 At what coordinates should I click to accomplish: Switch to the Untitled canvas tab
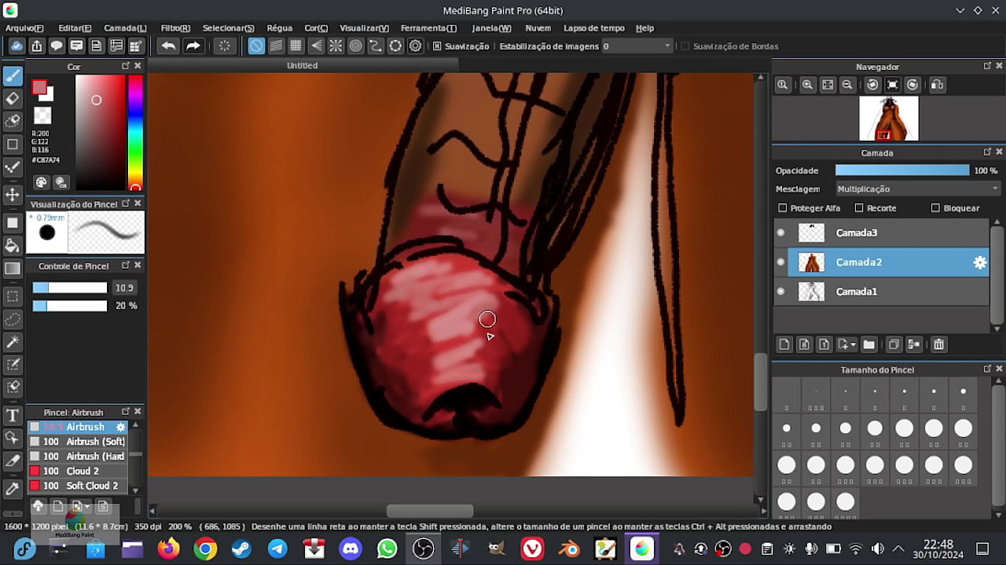click(303, 66)
